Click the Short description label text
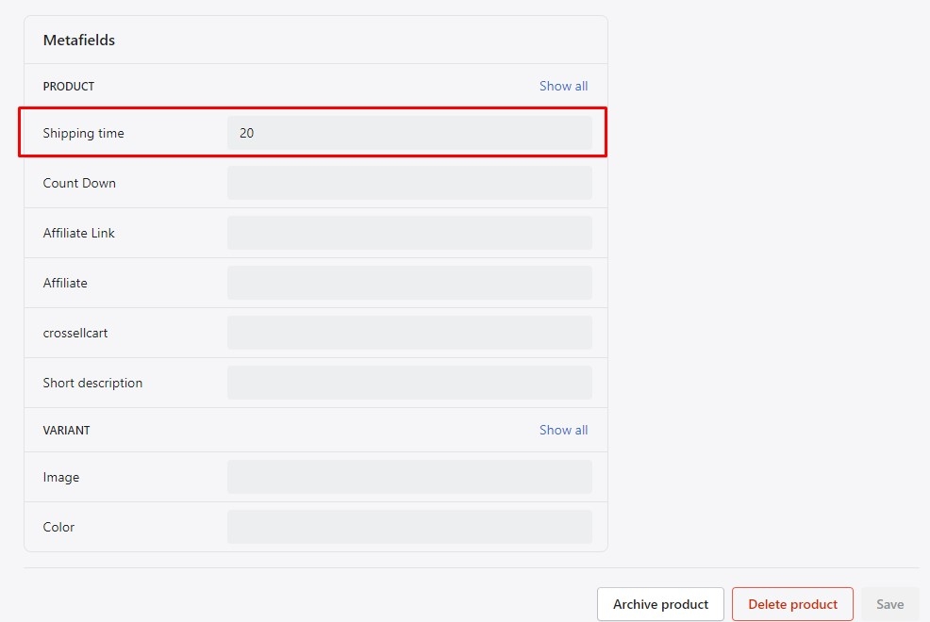Image resolution: width=930 pixels, height=622 pixels. [x=92, y=383]
